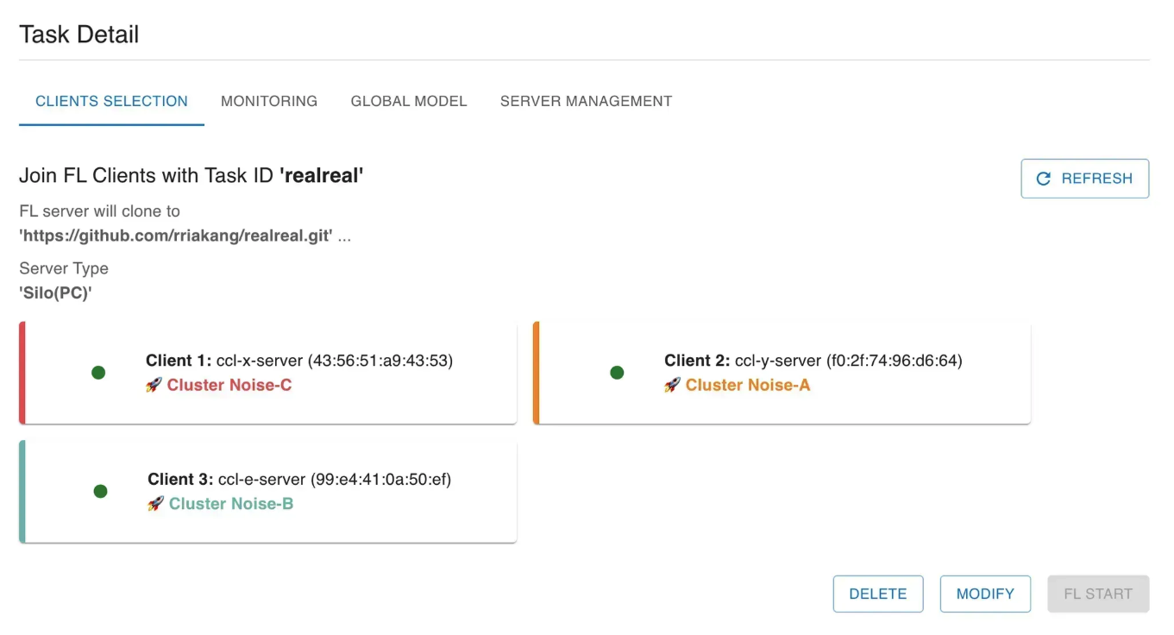Click the teal color bar on Client 3 card
The height and width of the screenshot is (635, 1174).
(x=22, y=492)
